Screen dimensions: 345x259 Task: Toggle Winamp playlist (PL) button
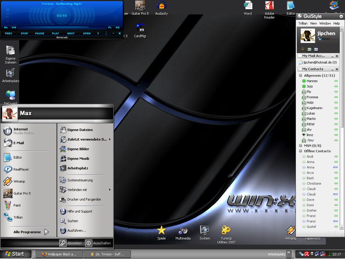point(110,28)
